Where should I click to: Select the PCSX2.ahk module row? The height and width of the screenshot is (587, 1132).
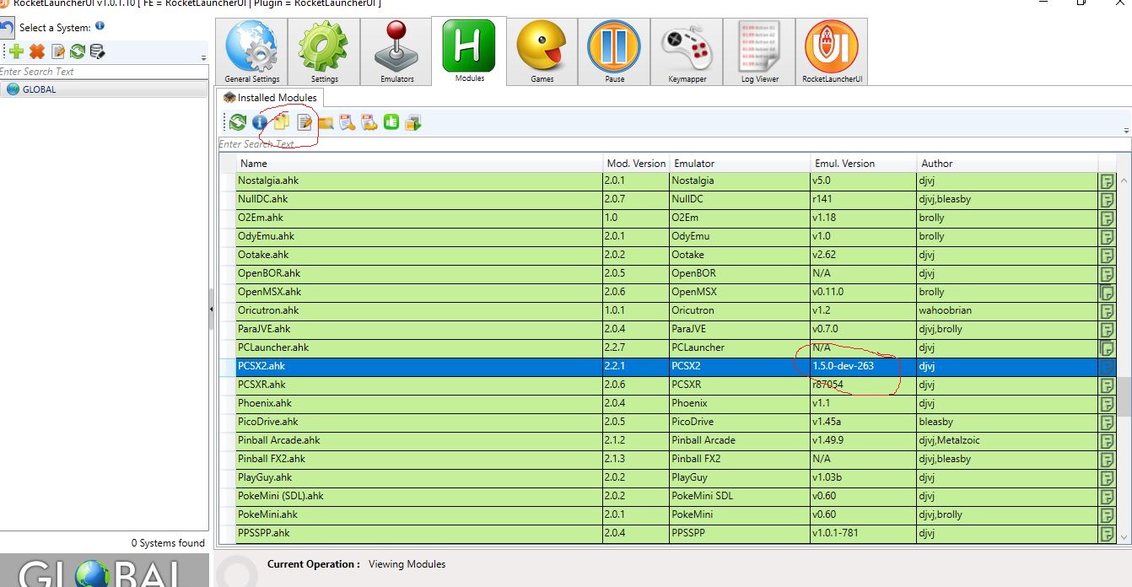(667, 366)
